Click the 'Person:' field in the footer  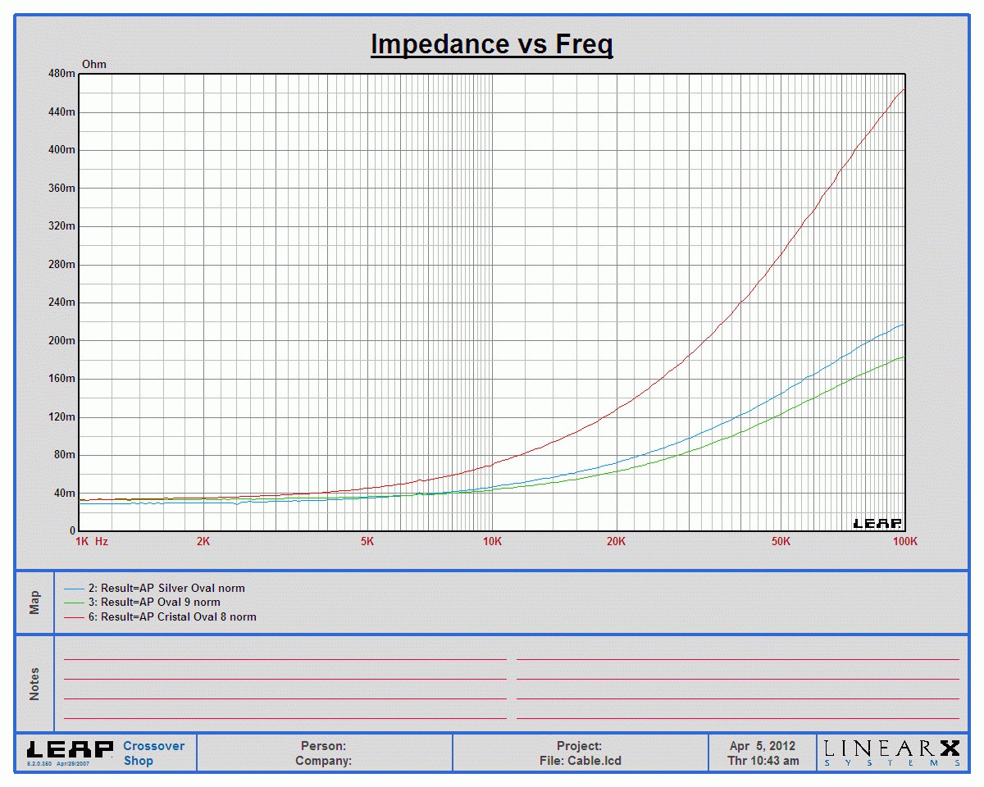point(323,746)
